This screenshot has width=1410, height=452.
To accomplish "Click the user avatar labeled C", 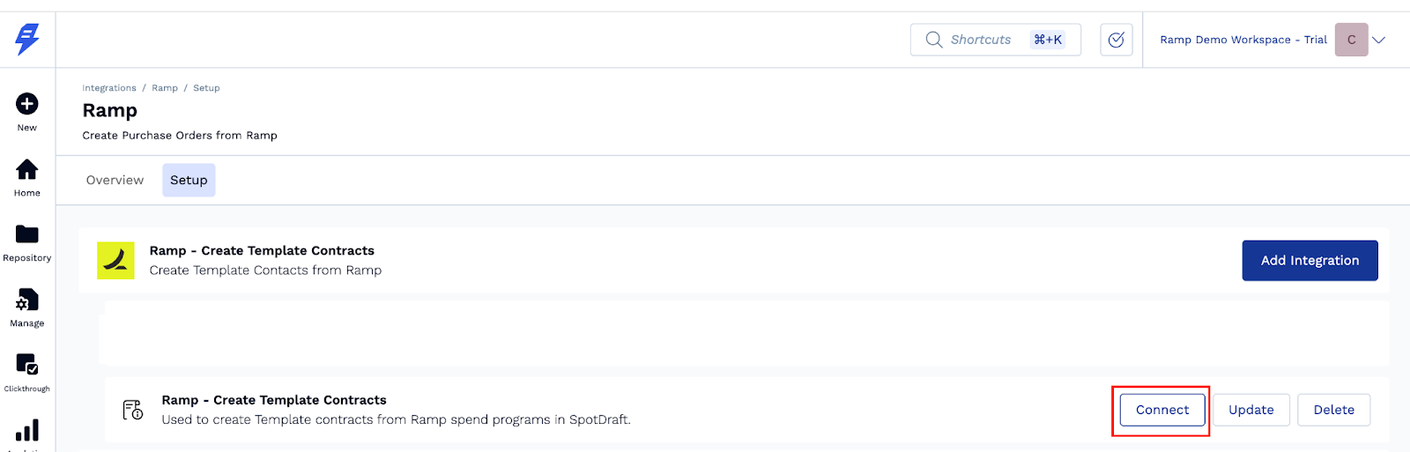I will tap(1351, 40).
